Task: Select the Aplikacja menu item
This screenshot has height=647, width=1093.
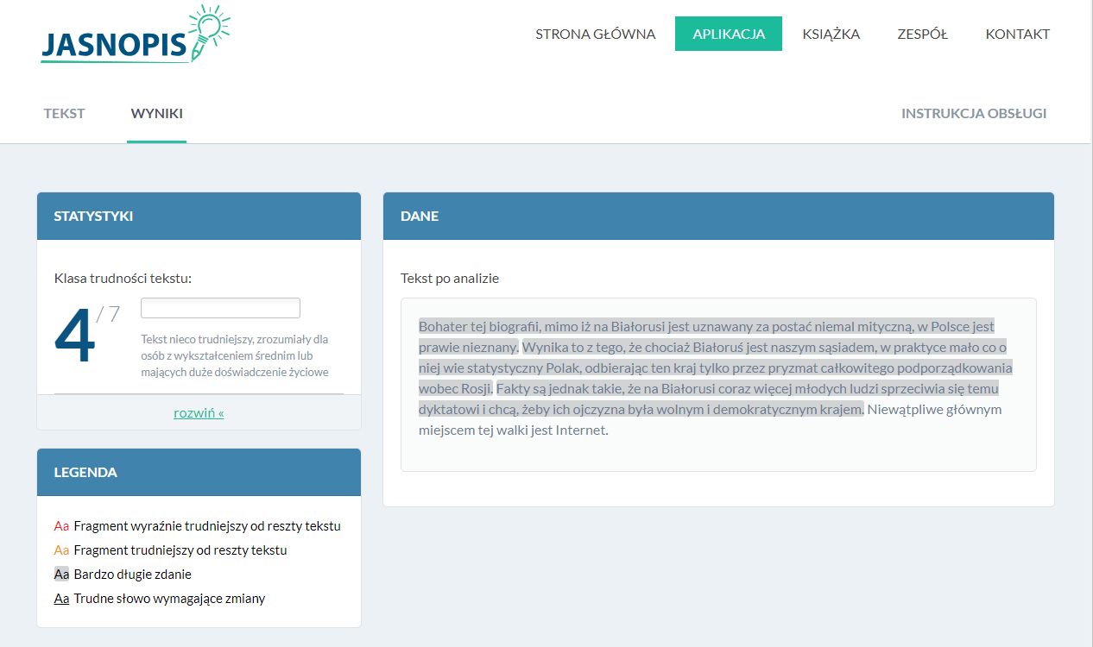Action: pos(729,34)
